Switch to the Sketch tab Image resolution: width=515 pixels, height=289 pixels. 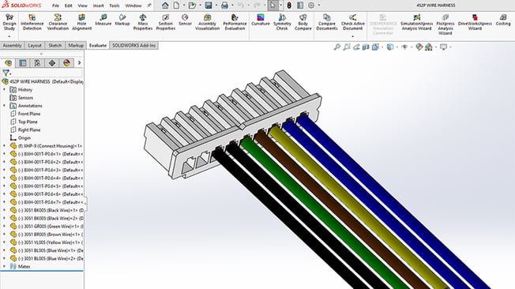(x=55, y=45)
